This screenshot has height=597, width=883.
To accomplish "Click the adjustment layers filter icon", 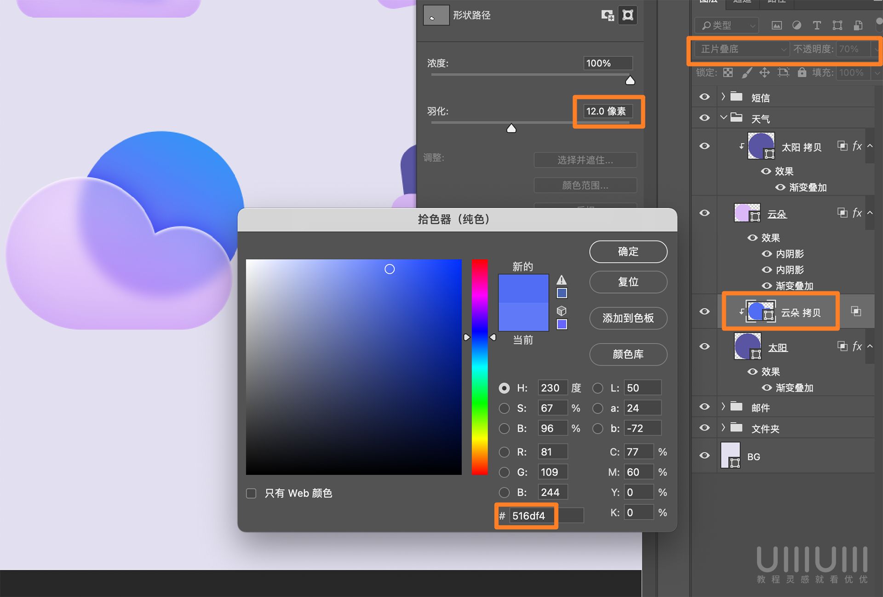I will click(x=797, y=25).
